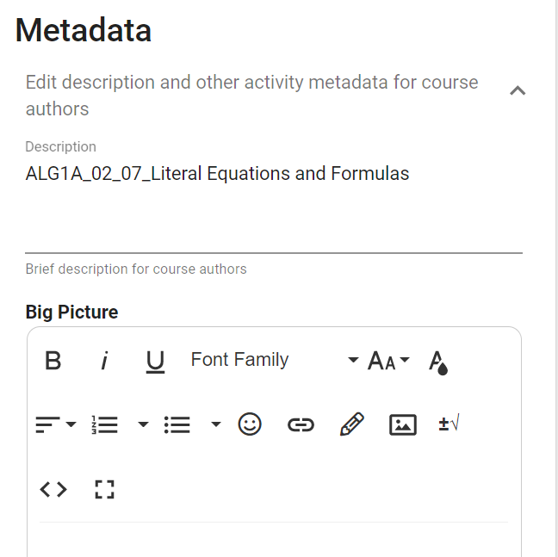Screen dimensions: 558x557
Task: Insert an unordered bullet list
Action: click(177, 424)
